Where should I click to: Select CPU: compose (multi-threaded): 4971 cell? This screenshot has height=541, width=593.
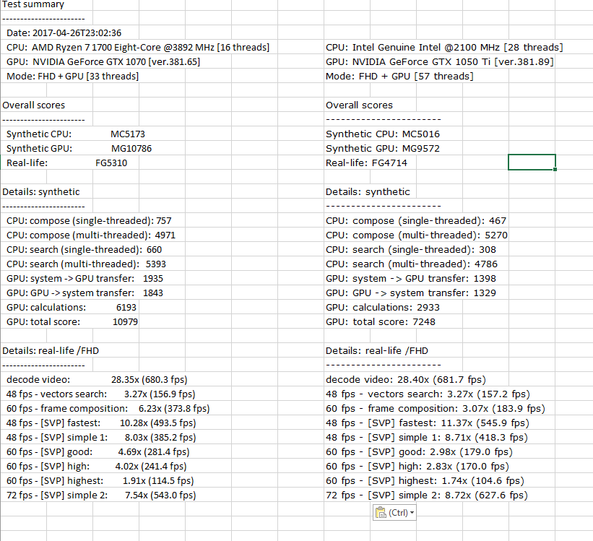[91, 235]
